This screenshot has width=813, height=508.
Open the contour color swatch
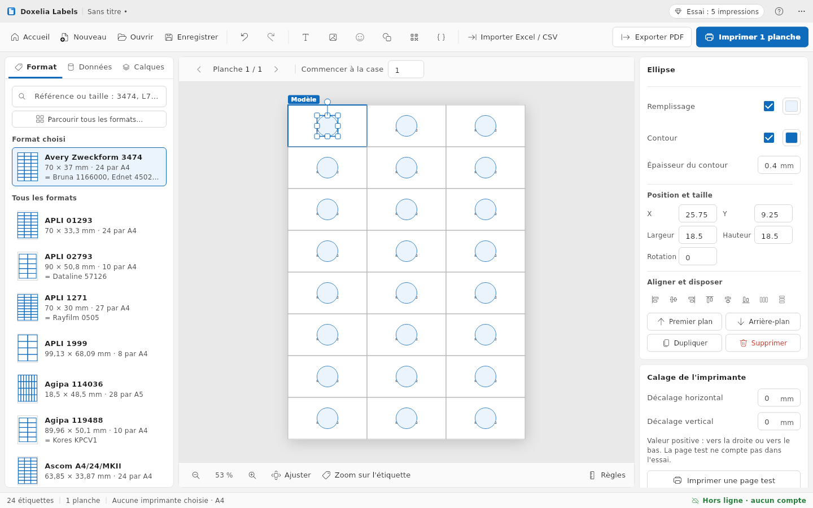pos(792,138)
